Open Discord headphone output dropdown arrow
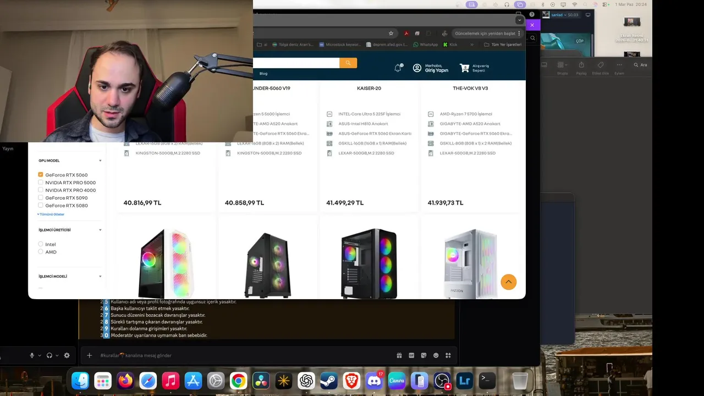The width and height of the screenshot is (704, 396). [57, 355]
